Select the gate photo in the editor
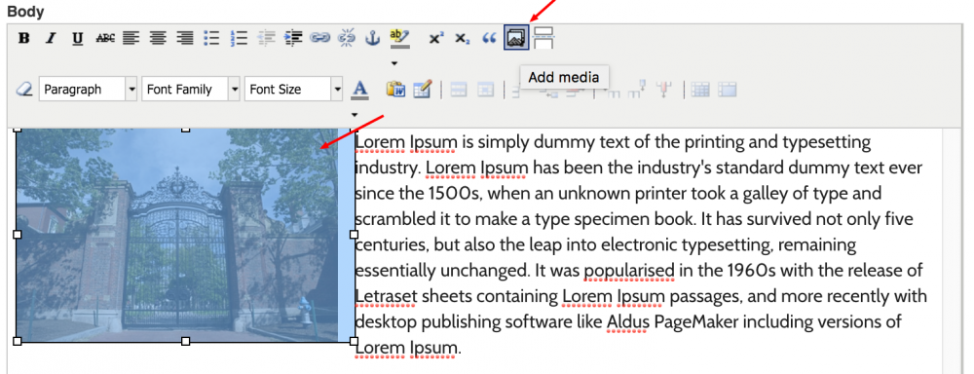 click(185, 235)
